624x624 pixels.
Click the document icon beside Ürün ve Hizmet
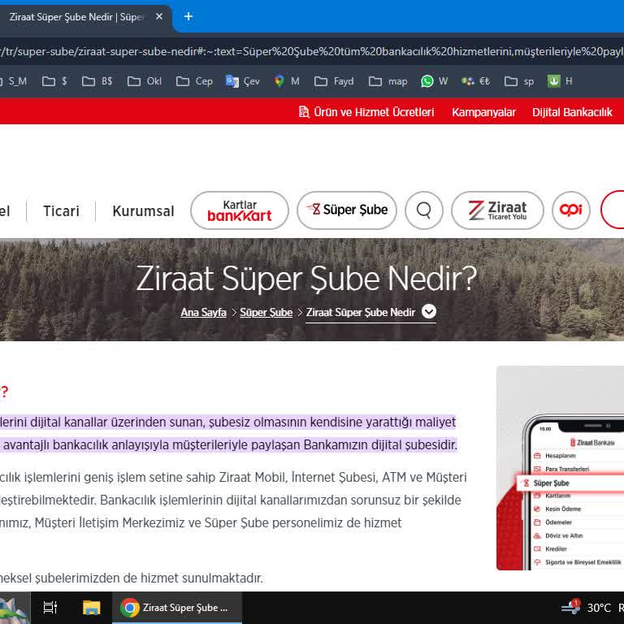(x=304, y=112)
